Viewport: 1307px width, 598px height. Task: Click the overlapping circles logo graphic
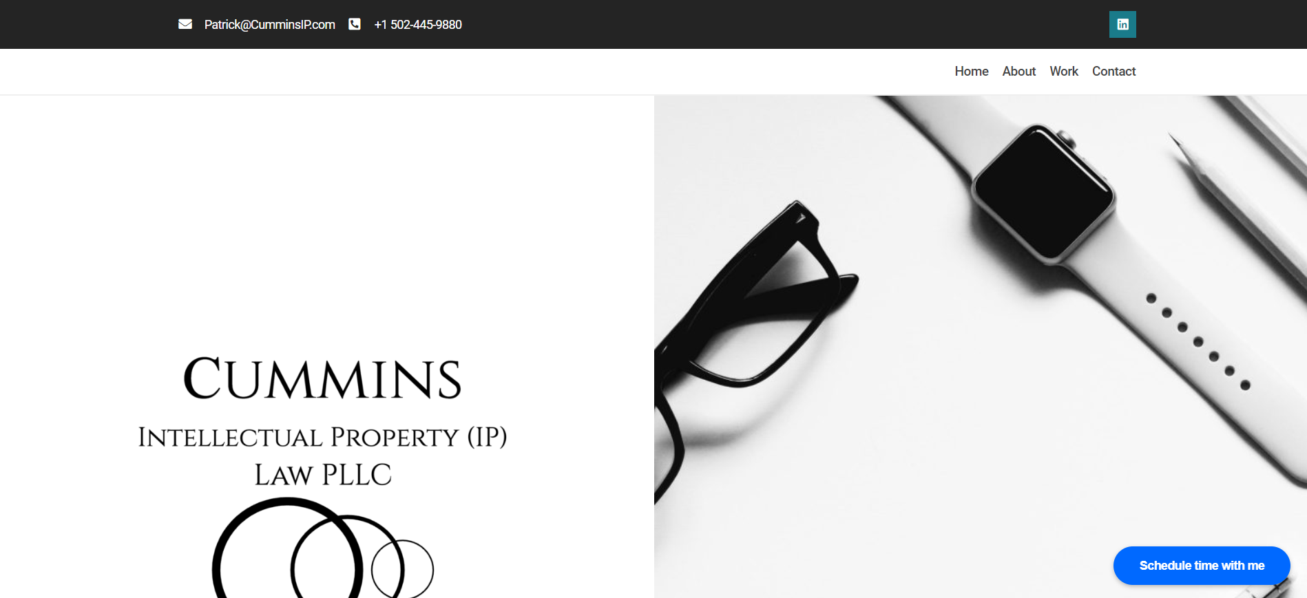click(x=322, y=548)
